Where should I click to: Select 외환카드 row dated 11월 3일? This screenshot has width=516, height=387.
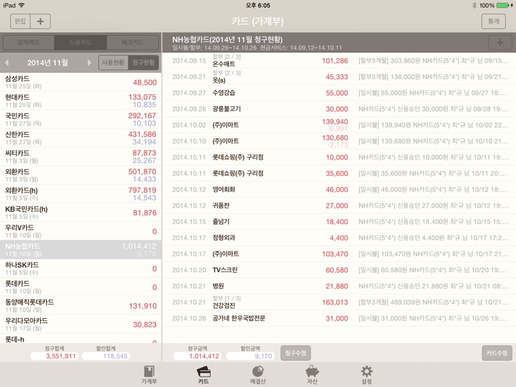[80, 175]
